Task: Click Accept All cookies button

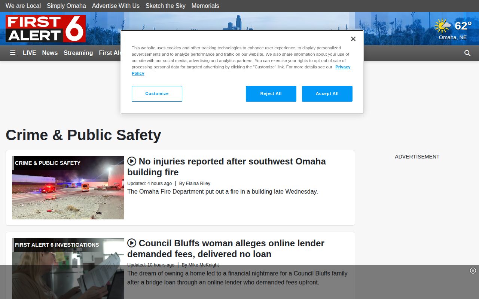Action: (327, 94)
